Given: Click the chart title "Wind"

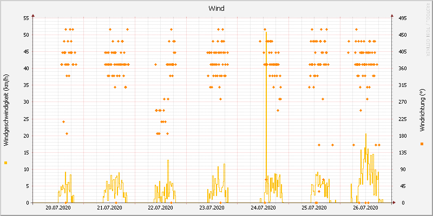Looking at the screenshot, I should point(216,9).
